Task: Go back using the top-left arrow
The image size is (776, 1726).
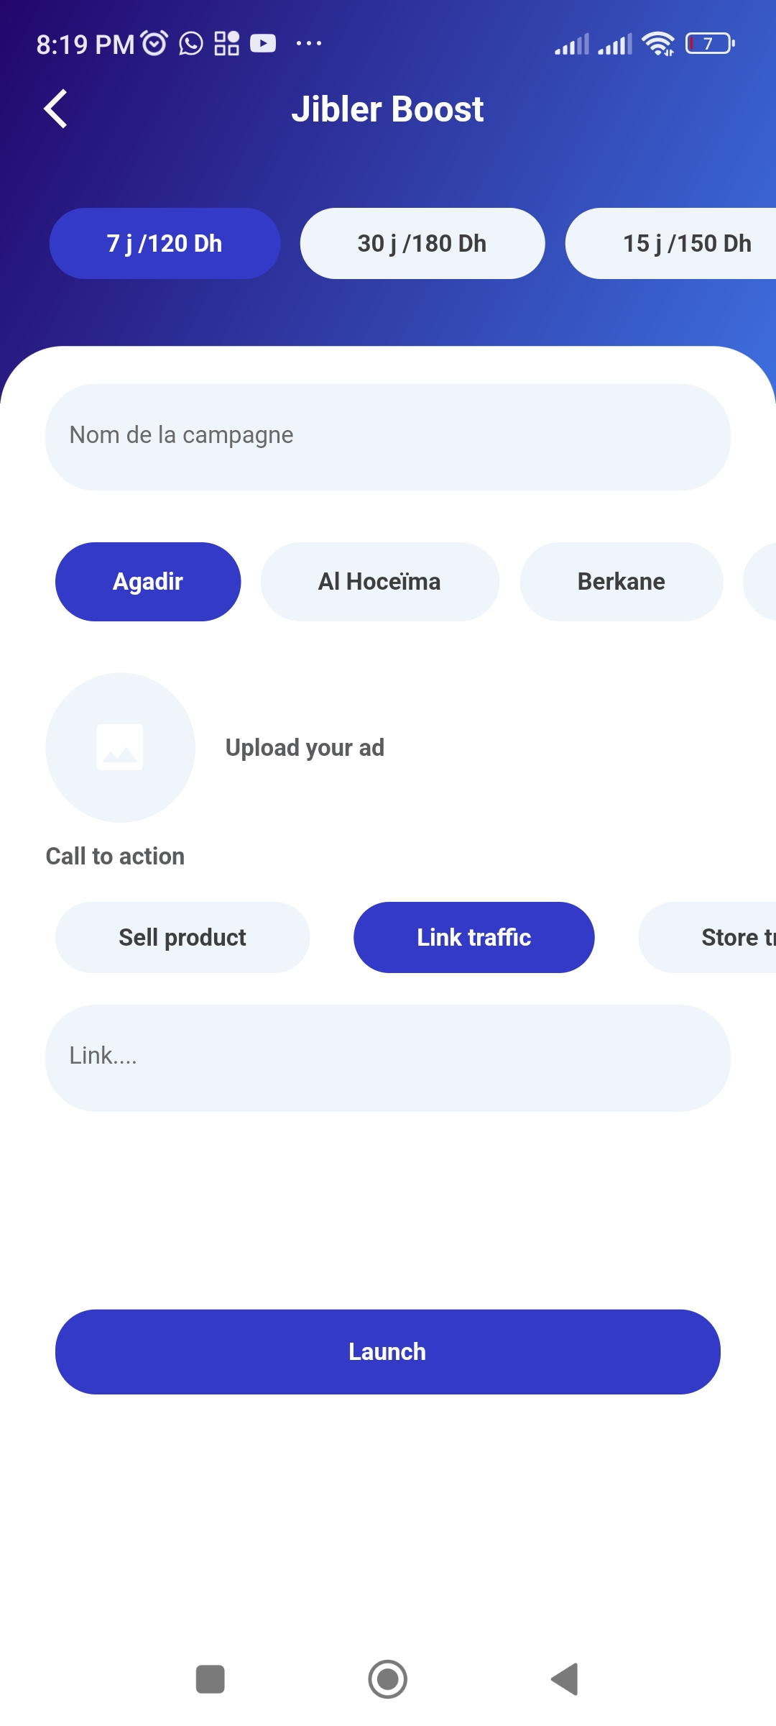Action: (55, 109)
